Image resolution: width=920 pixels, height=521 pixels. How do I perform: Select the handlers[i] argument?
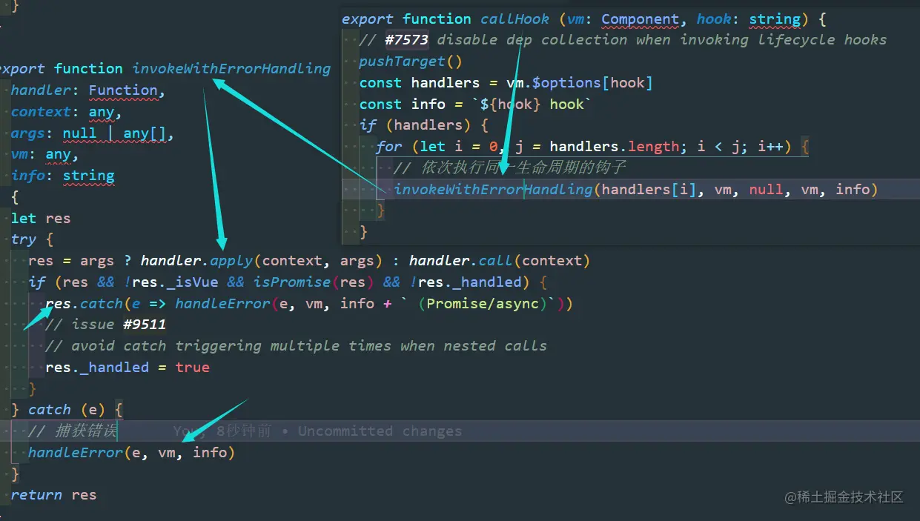(x=649, y=190)
